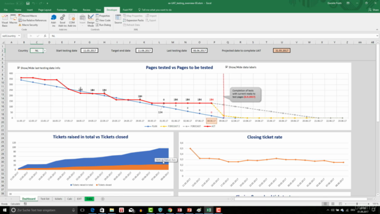The width and height of the screenshot is (380, 214).
Task: Toggle Design Mode
Action: click(x=91, y=20)
